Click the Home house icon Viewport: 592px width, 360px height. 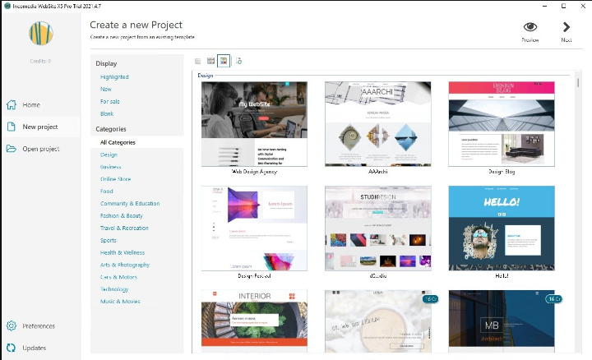(12, 104)
